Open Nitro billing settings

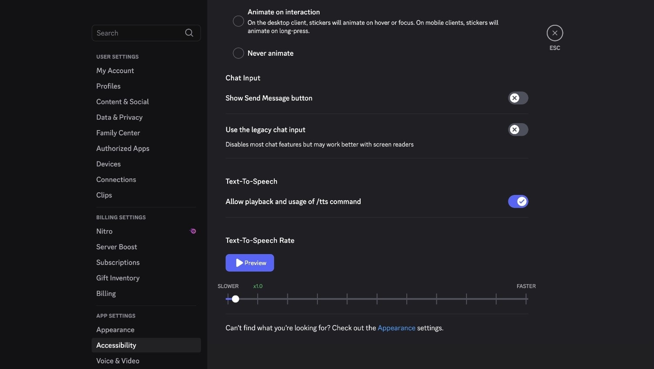[x=105, y=231]
